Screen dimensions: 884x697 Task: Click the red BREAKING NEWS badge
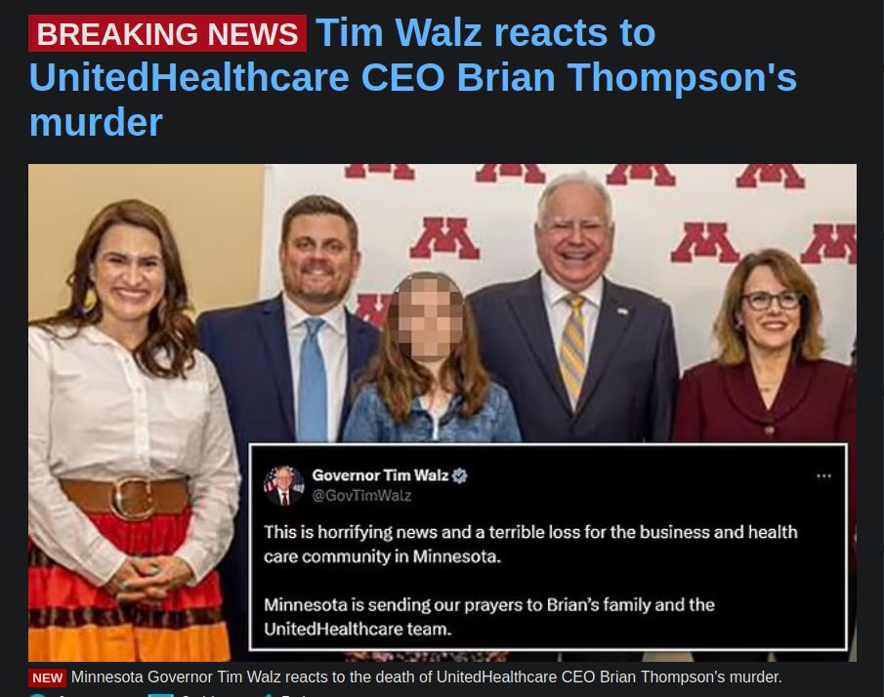[167, 34]
